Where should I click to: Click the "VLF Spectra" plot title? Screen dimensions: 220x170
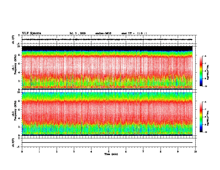31,33
